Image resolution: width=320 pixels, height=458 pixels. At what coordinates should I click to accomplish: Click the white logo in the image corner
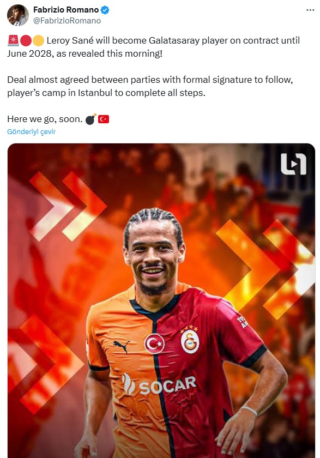pyautogui.click(x=293, y=164)
